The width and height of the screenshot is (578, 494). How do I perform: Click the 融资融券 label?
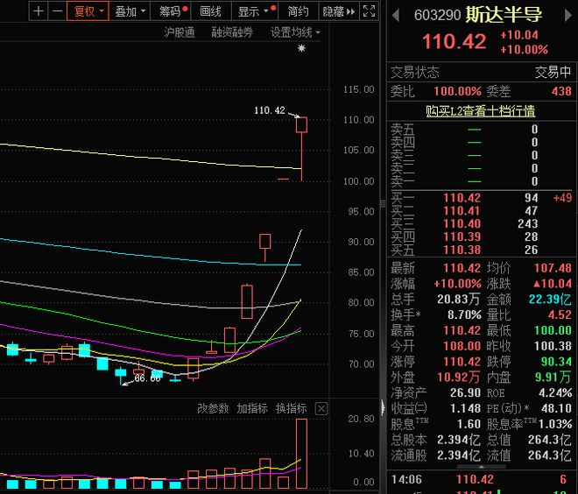232,32
